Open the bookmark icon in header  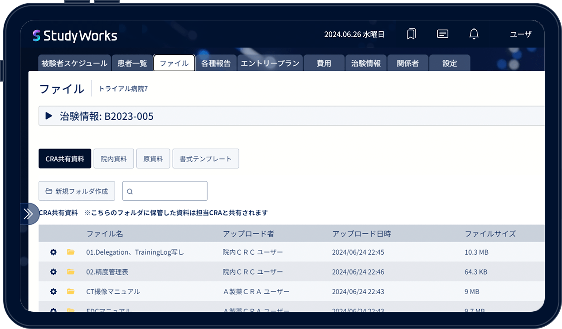pyautogui.click(x=411, y=34)
